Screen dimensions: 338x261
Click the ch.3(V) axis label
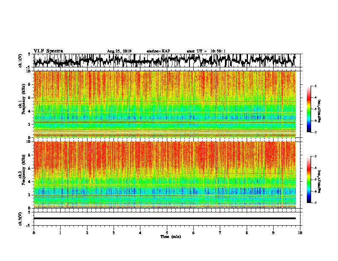click(x=20, y=219)
